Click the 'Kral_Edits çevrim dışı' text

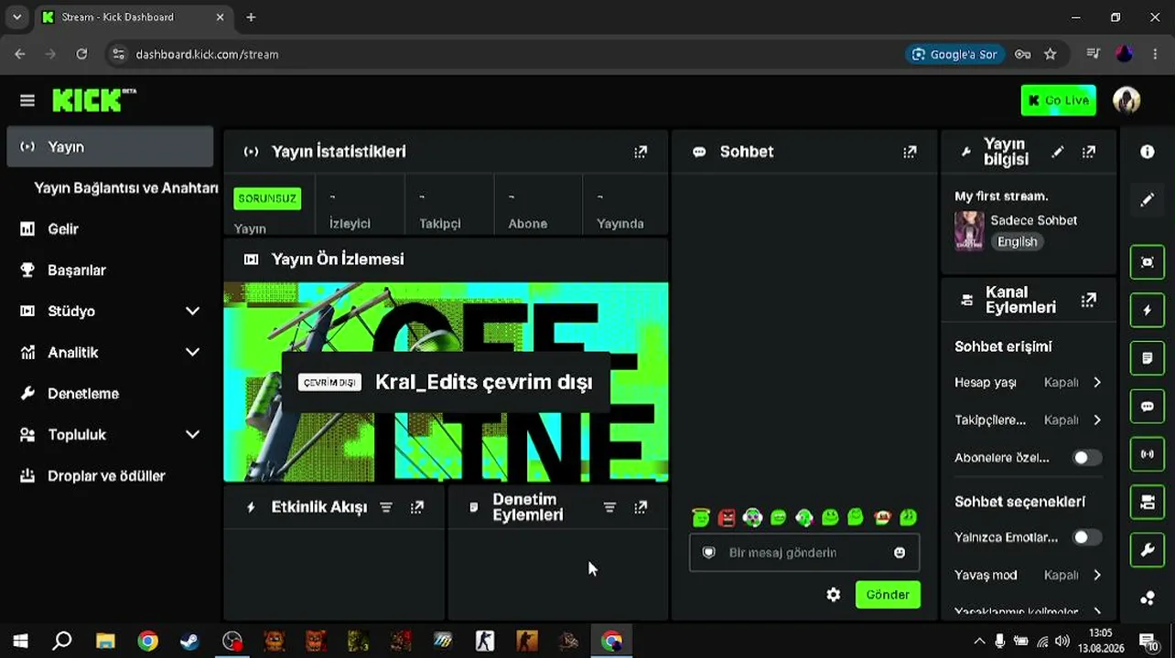pos(484,382)
